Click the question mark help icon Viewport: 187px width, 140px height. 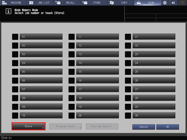[182, 3]
